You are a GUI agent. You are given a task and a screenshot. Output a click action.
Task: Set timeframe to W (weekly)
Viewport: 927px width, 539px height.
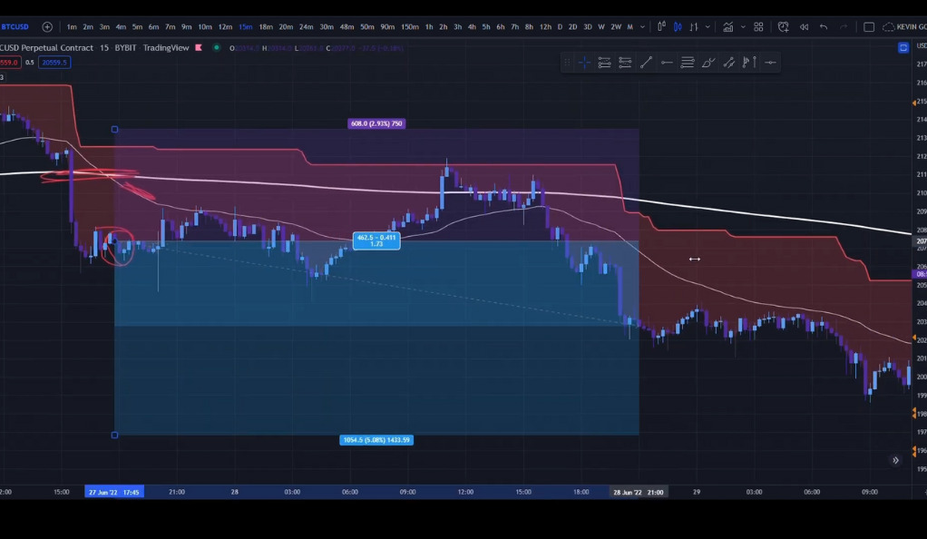coord(601,26)
